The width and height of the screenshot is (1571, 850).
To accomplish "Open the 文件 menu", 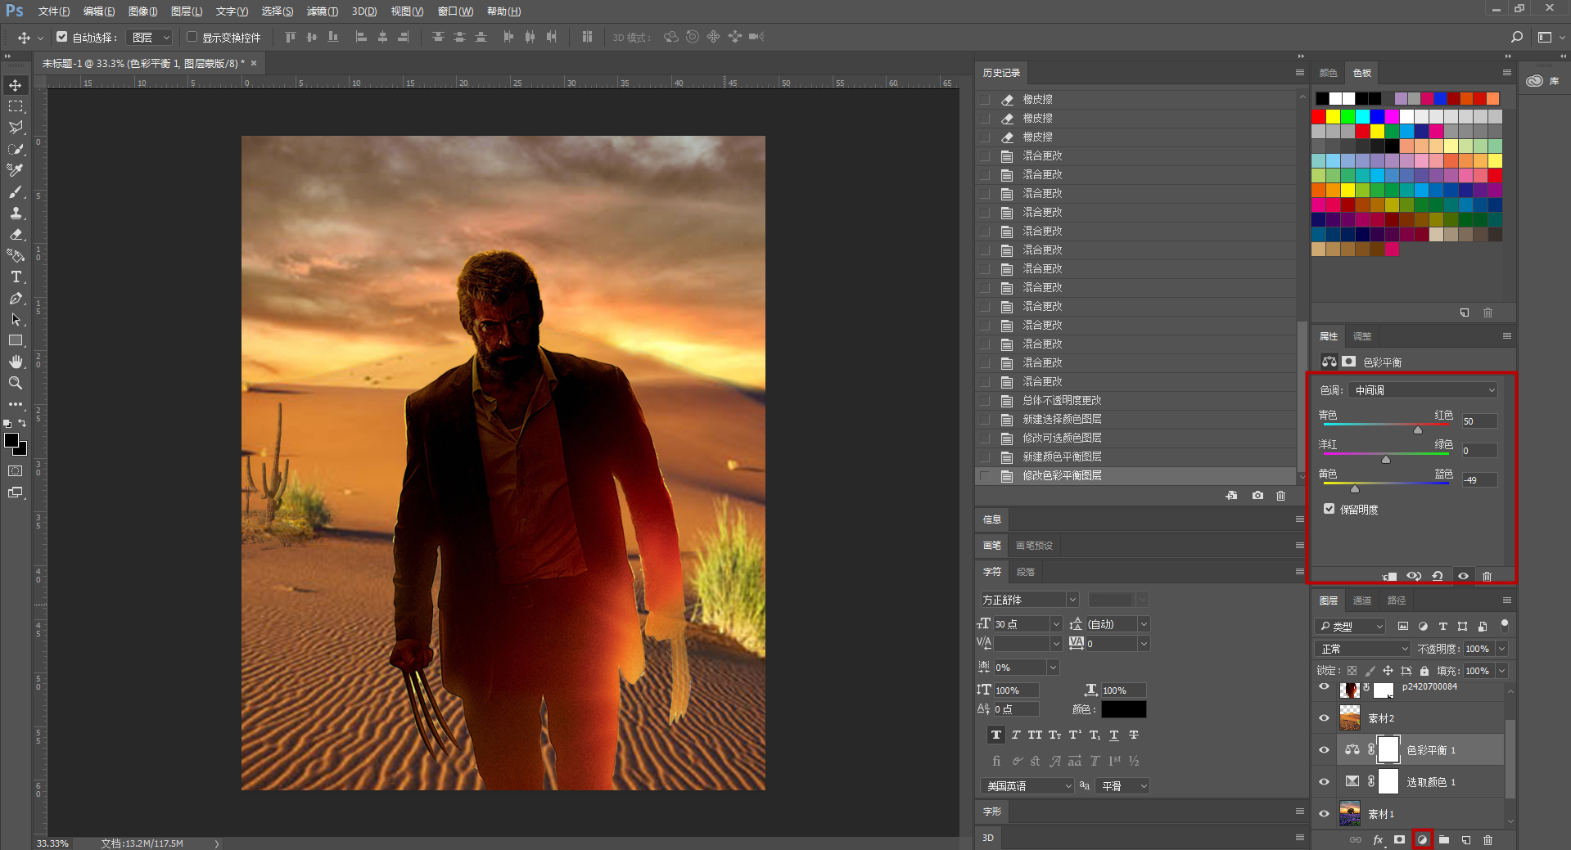I will coord(54,11).
